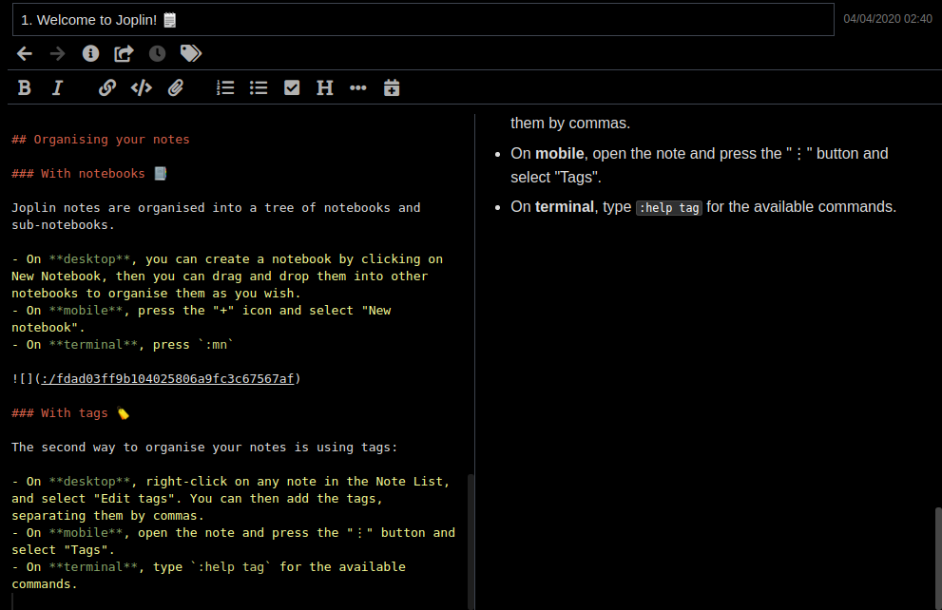The height and width of the screenshot is (610, 942).
Task: Click bold 'mobile' word in preview
Action: click(x=559, y=154)
